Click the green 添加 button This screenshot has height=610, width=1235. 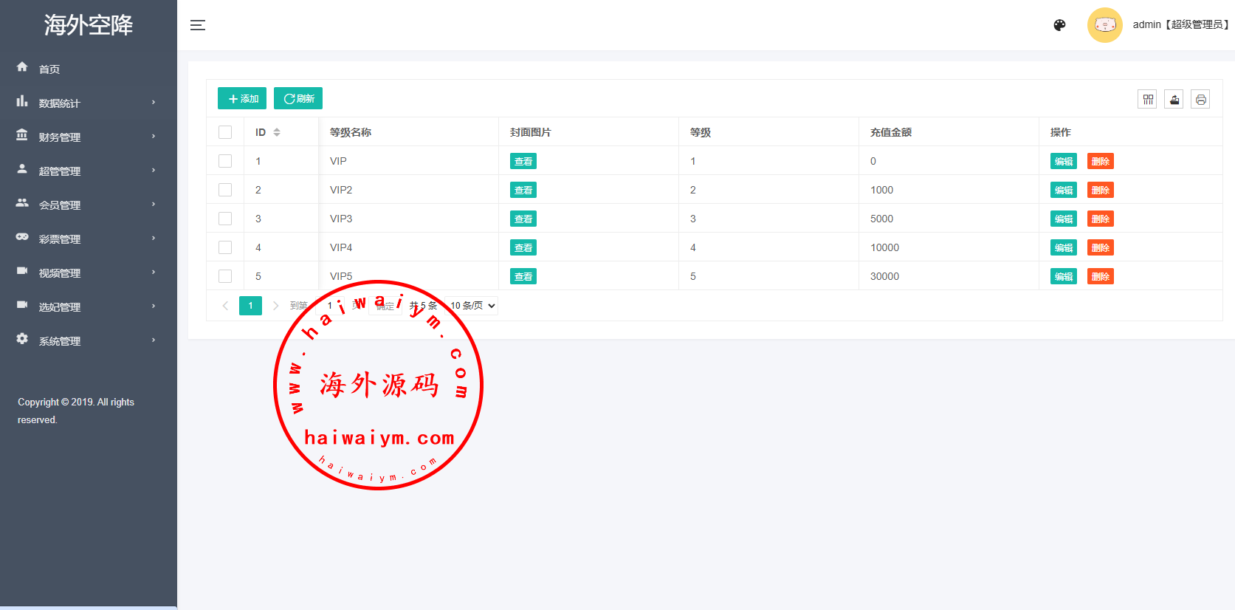pos(242,98)
